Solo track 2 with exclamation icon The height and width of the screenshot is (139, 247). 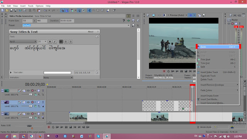pyautogui.click(x=43, y=102)
